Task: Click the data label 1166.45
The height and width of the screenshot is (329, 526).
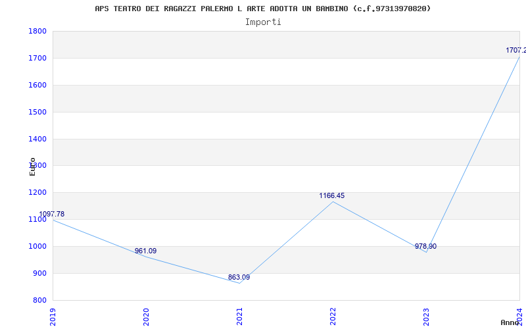Action: 332,195
